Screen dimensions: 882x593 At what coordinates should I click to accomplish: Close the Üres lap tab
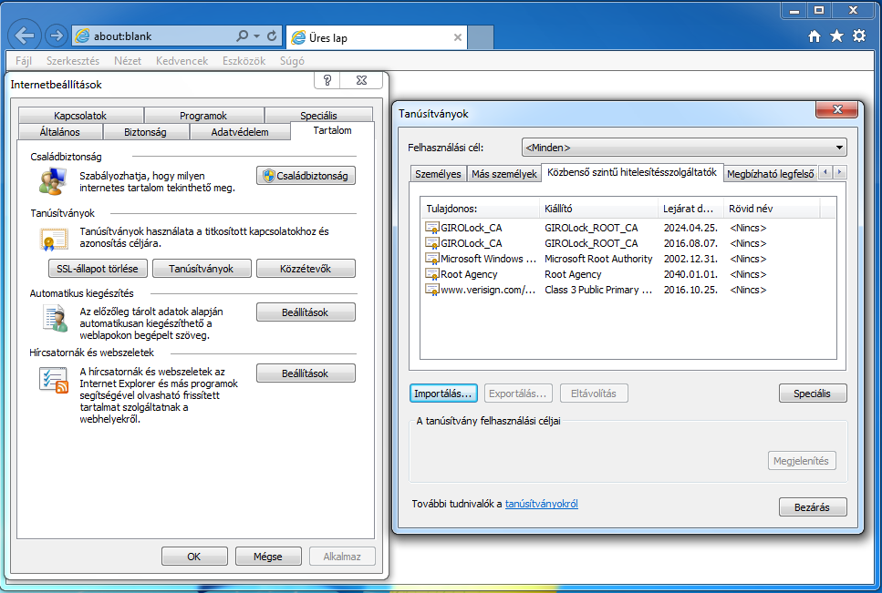(457, 37)
